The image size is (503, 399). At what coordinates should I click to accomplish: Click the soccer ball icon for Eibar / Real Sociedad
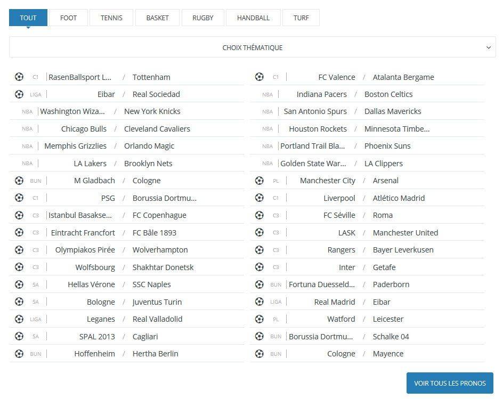coord(19,94)
